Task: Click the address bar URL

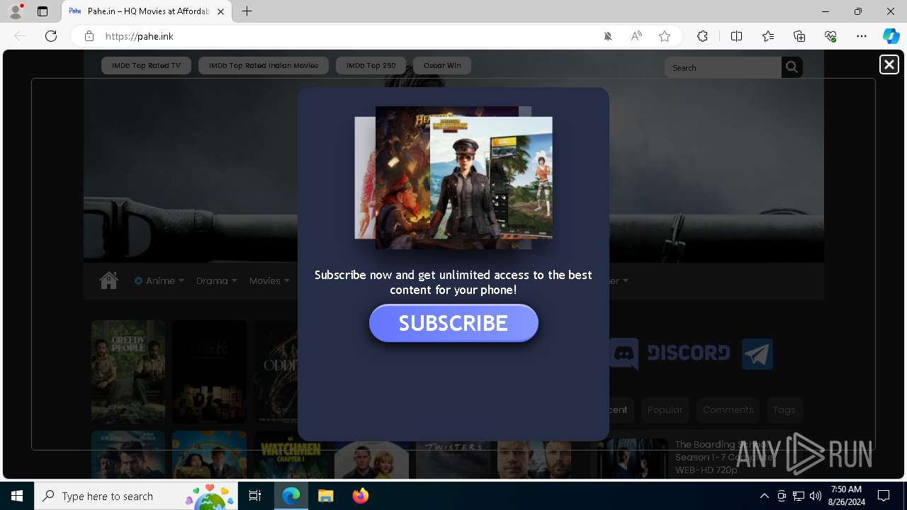Action: pyautogui.click(x=140, y=36)
